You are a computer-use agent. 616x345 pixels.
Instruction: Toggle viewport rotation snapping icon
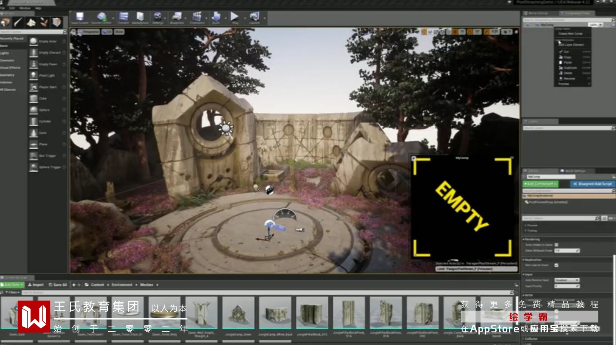point(470,32)
